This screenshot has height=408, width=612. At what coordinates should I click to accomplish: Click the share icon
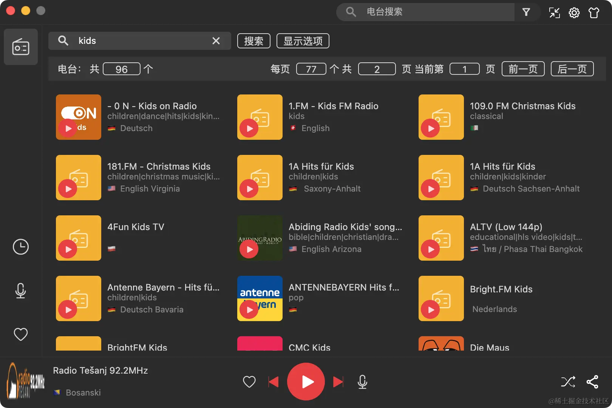[592, 382]
